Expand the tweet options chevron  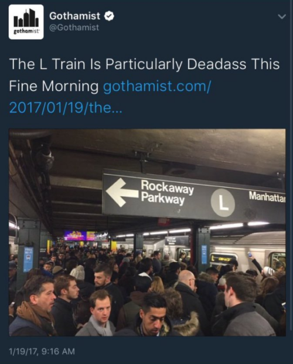pyautogui.click(x=282, y=16)
